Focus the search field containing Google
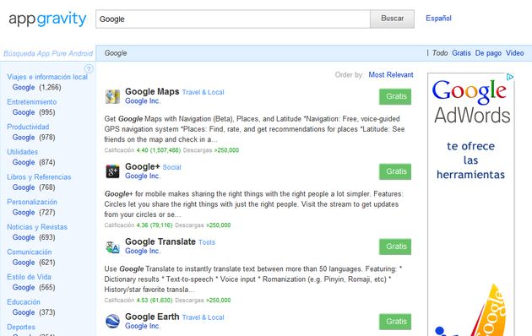This screenshot has height=336, width=532. [x=233, y=19]
